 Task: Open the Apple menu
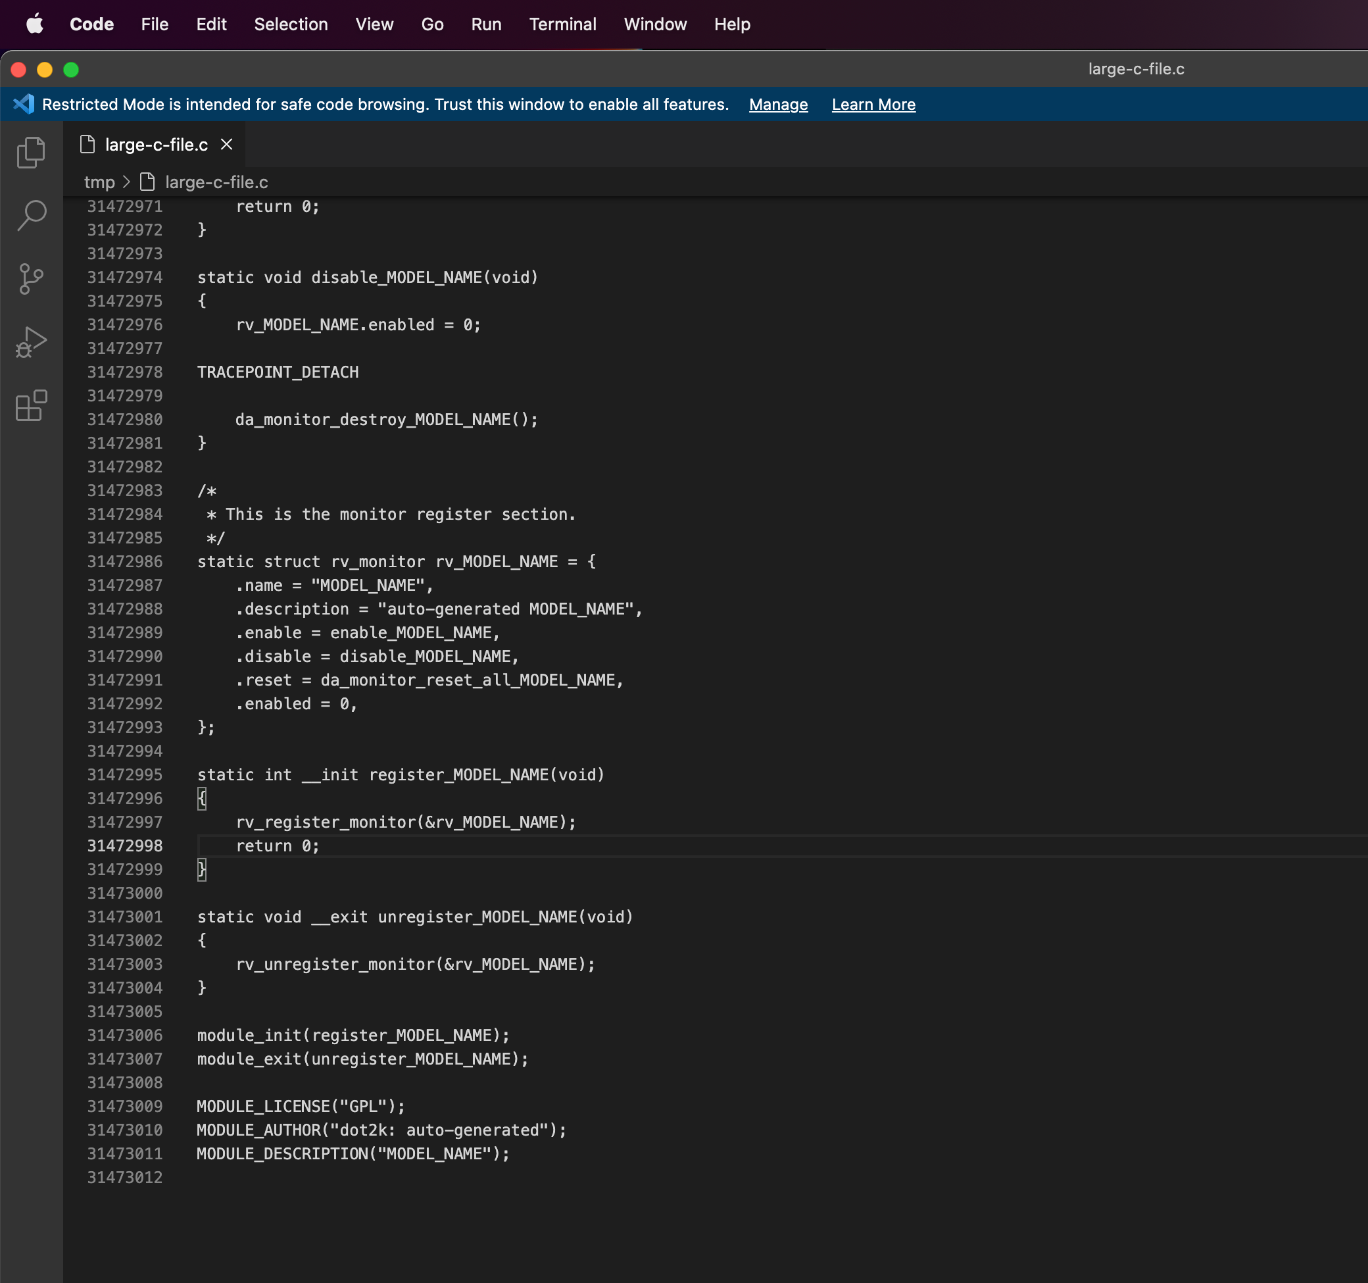pos(36,24)
